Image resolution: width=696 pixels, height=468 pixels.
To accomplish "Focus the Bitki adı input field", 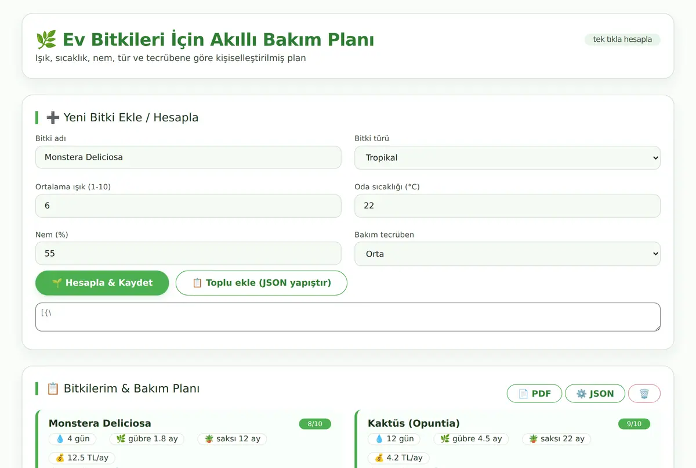I will [x=188, y=157].
